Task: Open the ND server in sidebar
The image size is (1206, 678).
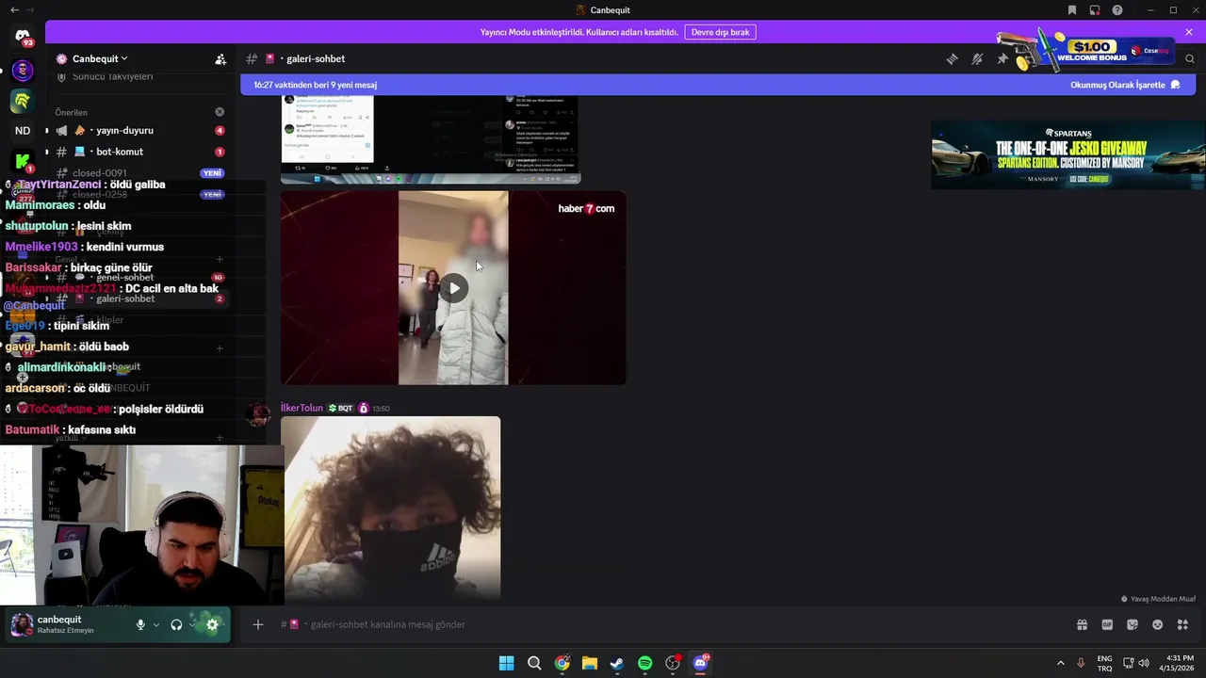Action: (23, 131)
